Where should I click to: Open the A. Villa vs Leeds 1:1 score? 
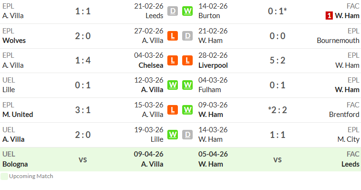[83, 11]
